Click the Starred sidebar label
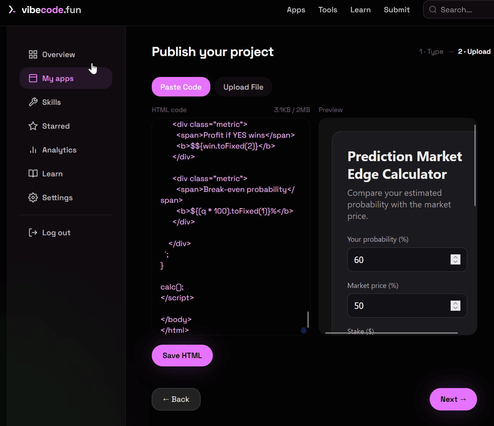The height and width of the screenshot is (426, 494). click(56, 126)
